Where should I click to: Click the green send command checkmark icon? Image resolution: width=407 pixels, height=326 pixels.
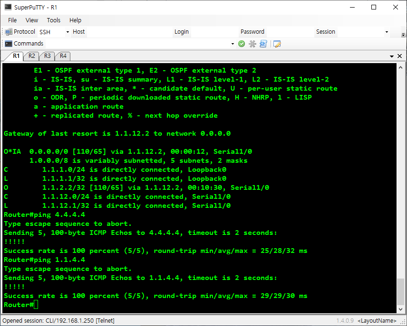pyautogui.click(x=242, y=44)
